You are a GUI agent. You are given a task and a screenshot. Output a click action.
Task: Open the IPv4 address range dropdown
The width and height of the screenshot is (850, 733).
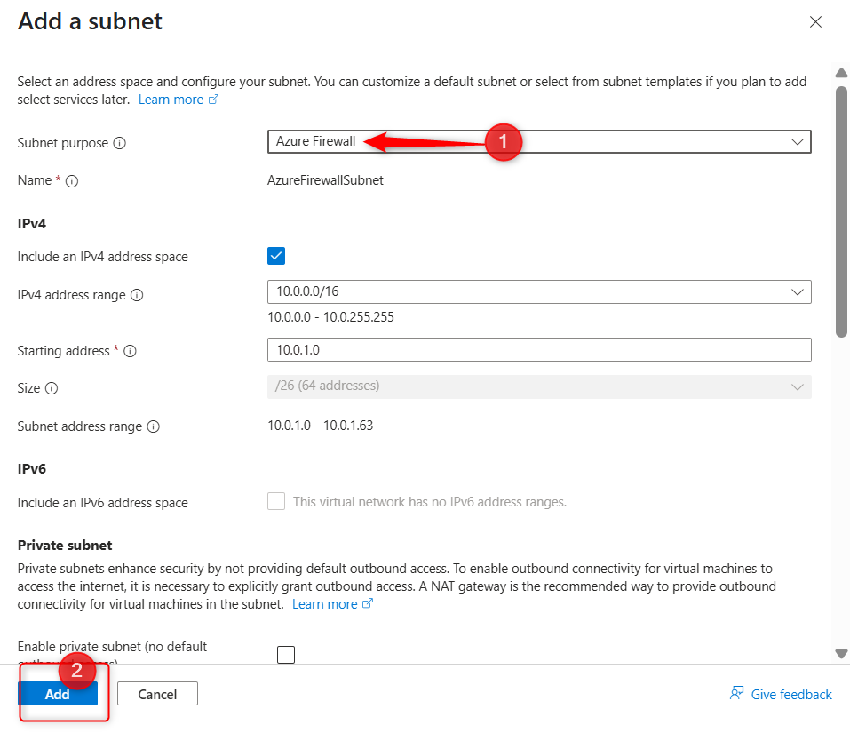click(539, 291)
